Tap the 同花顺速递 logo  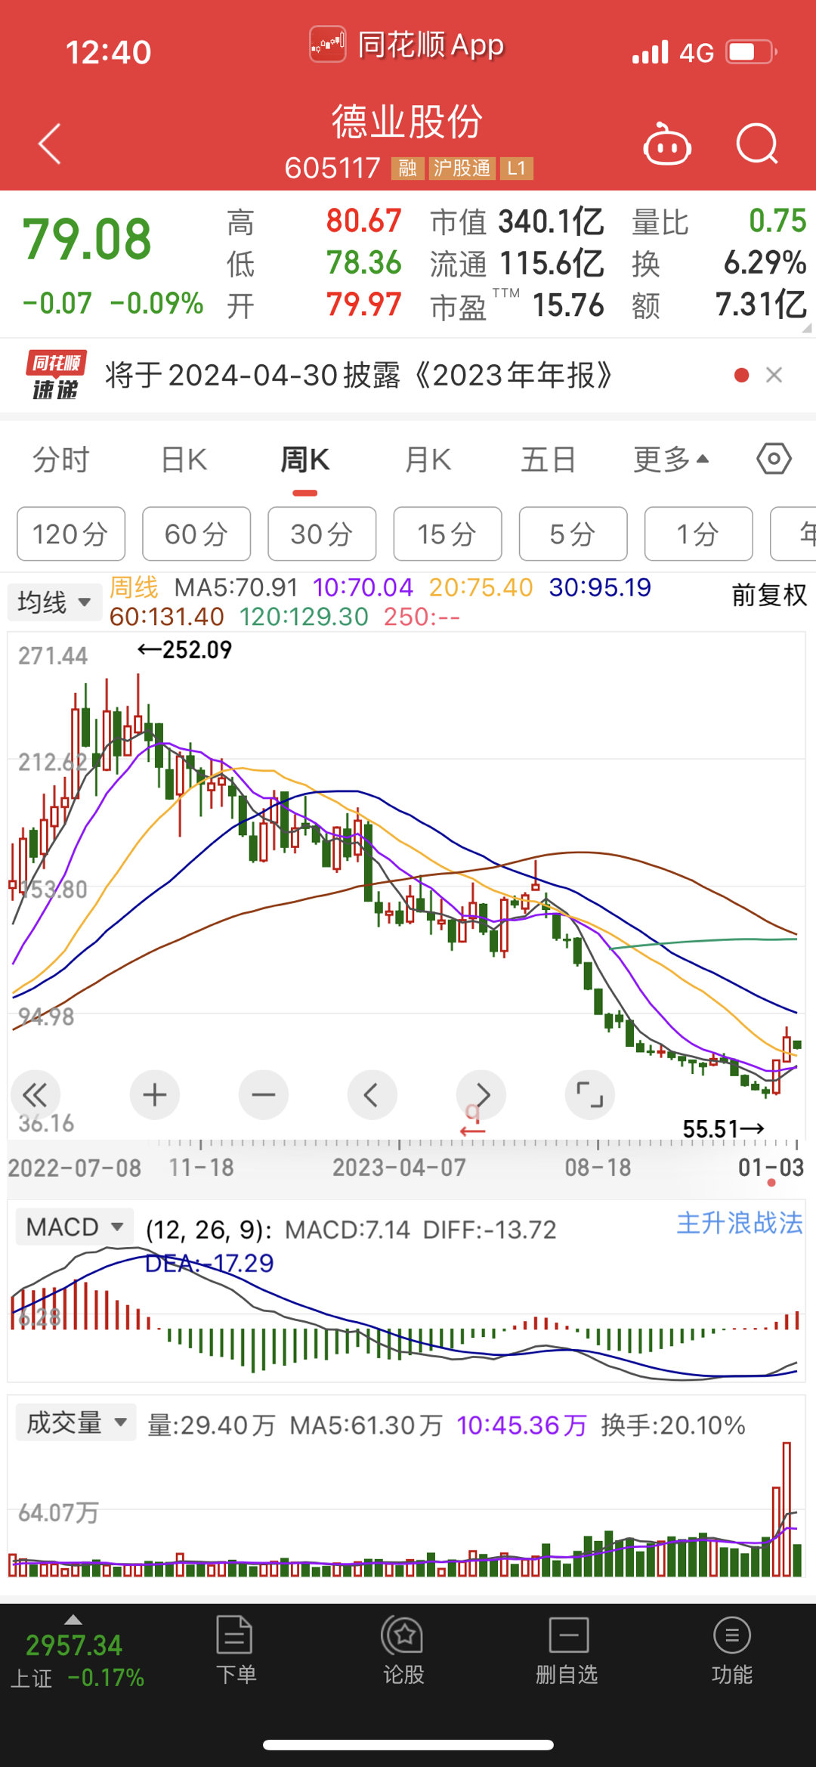point(56,375)
